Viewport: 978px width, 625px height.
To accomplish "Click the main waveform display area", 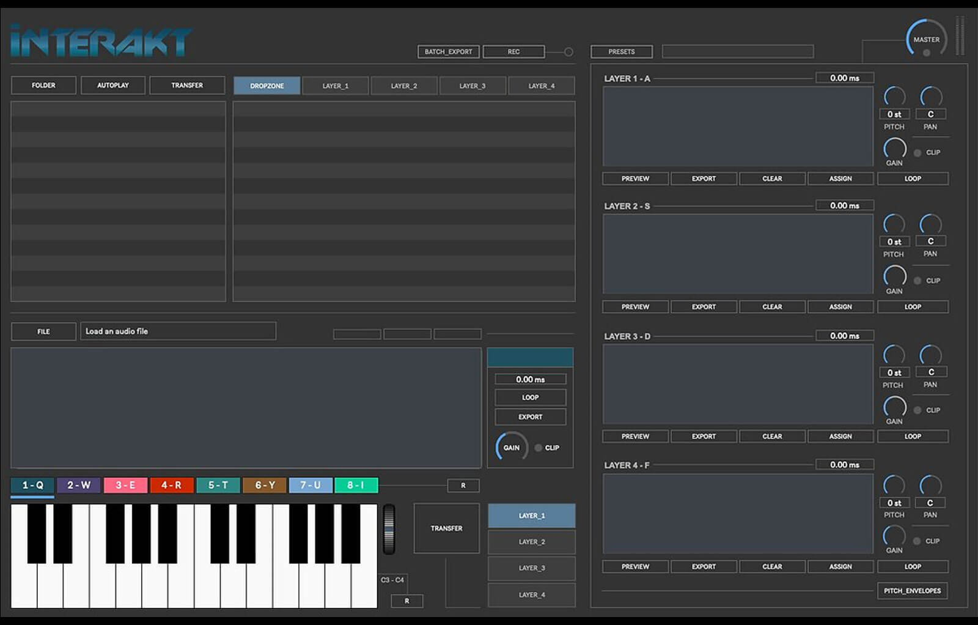I will (246, 408).
